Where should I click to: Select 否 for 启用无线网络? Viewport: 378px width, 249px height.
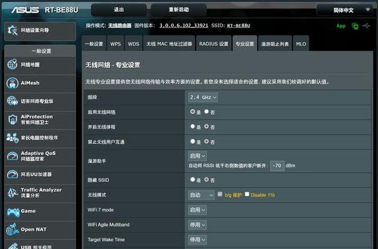206,111
